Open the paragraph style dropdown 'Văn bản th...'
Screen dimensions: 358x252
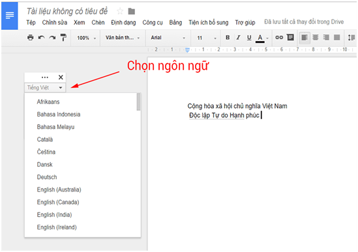click(x=123, y=38)
